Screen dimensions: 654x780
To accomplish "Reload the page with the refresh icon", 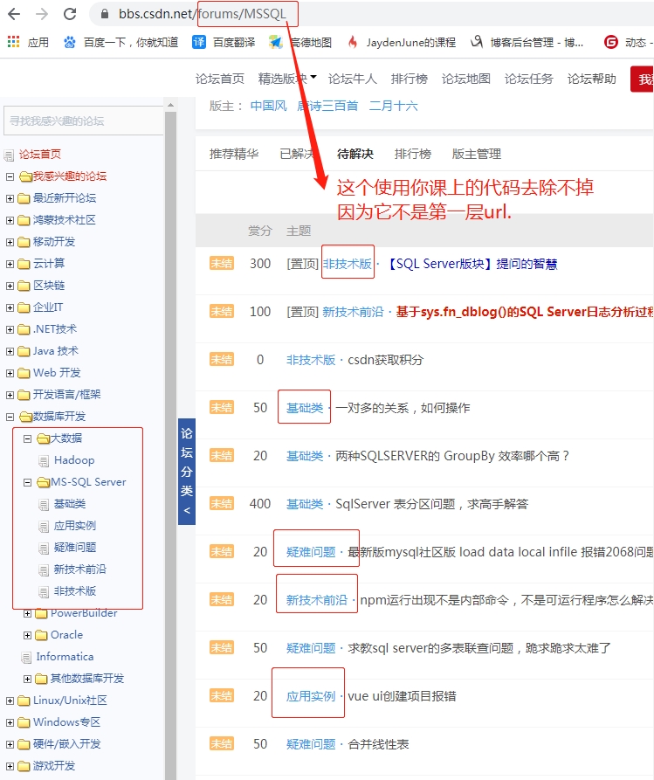I will pos(70,13).
